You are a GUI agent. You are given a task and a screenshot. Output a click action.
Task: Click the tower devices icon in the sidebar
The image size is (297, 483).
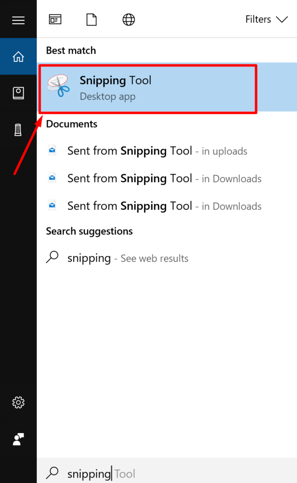click(18, 130)
